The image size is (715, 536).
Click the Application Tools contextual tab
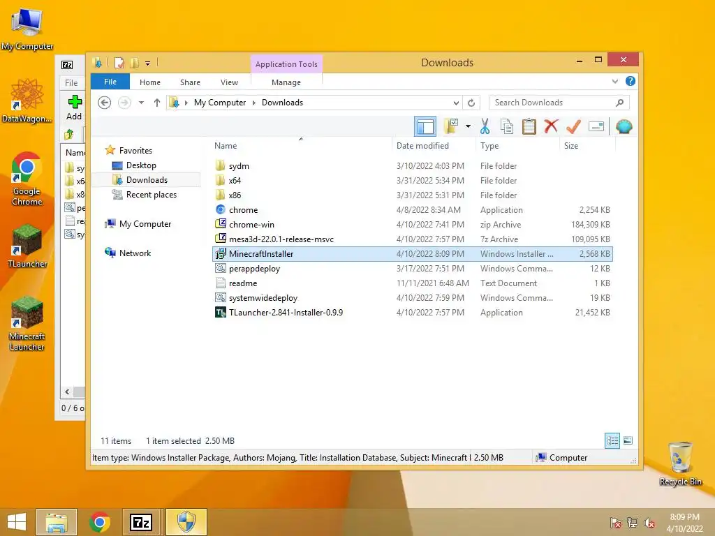286,64
